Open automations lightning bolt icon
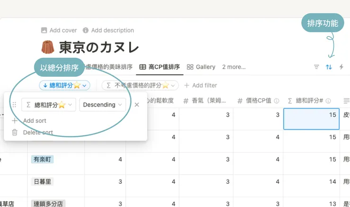 pyautogui.click(x=341, y=67)
